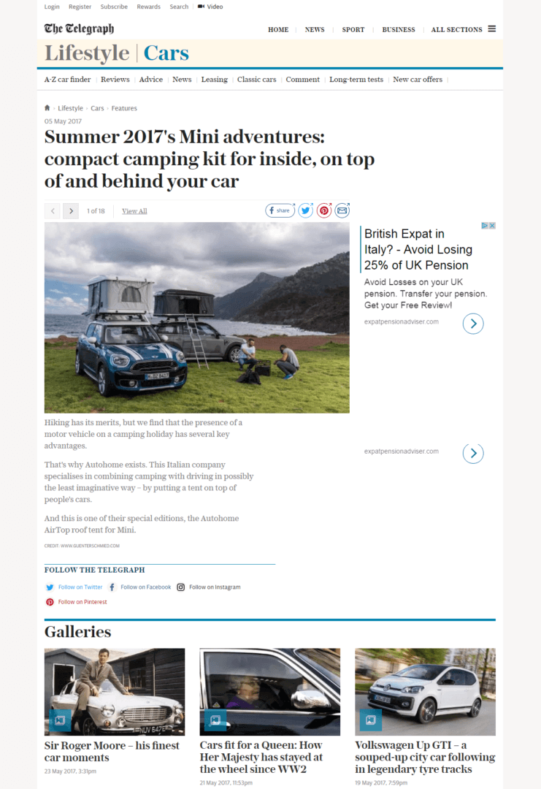Close the advert with X icon
This screenshot has height=789, width=541.
pos(493,226)
